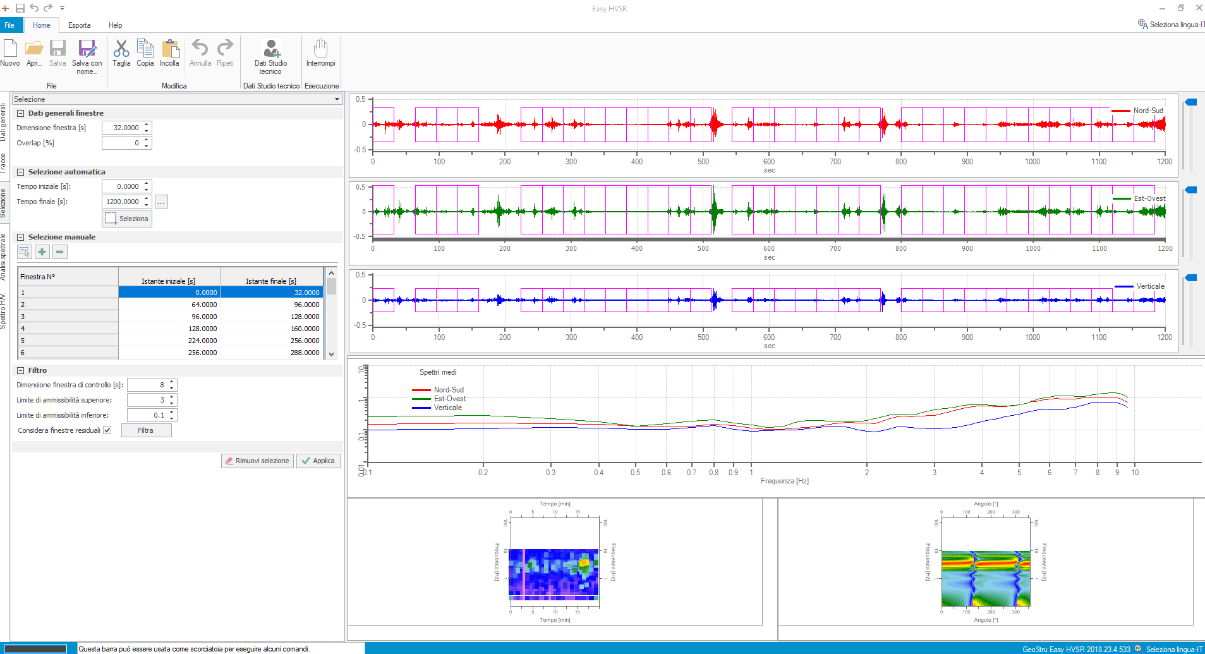The height and width of the screenshot is (654, 1205).
Task: Click the window-select icon under Selezione manuale
Action: click(x=25, y=252)
